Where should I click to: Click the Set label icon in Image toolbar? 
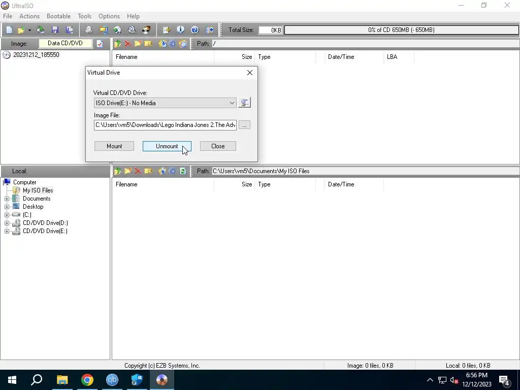pos(183,44)
